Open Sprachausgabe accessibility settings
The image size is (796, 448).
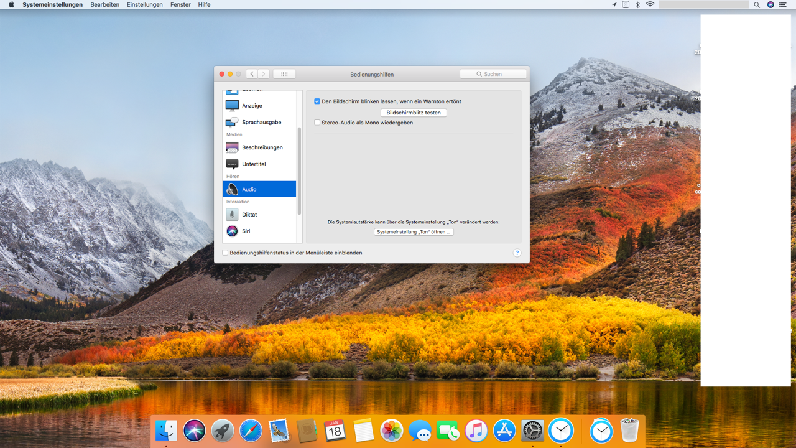(x=261, y=123)
